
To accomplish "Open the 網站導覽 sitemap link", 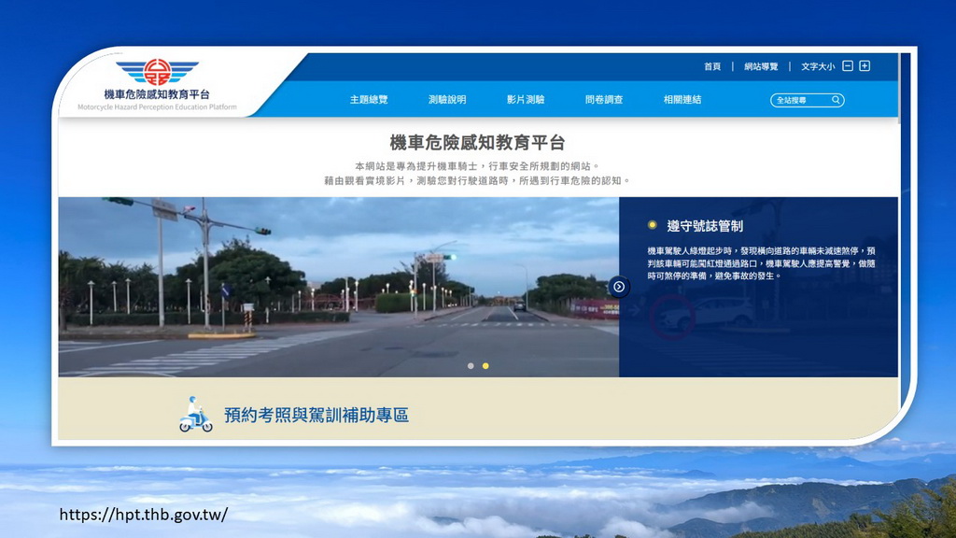I will (x=761, y=66).
